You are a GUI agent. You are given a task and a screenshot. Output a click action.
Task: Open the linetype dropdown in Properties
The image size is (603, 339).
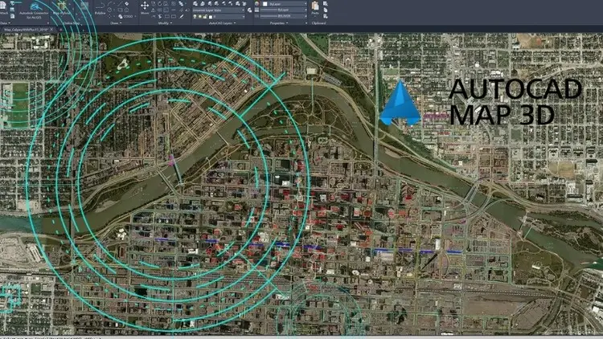284,16
